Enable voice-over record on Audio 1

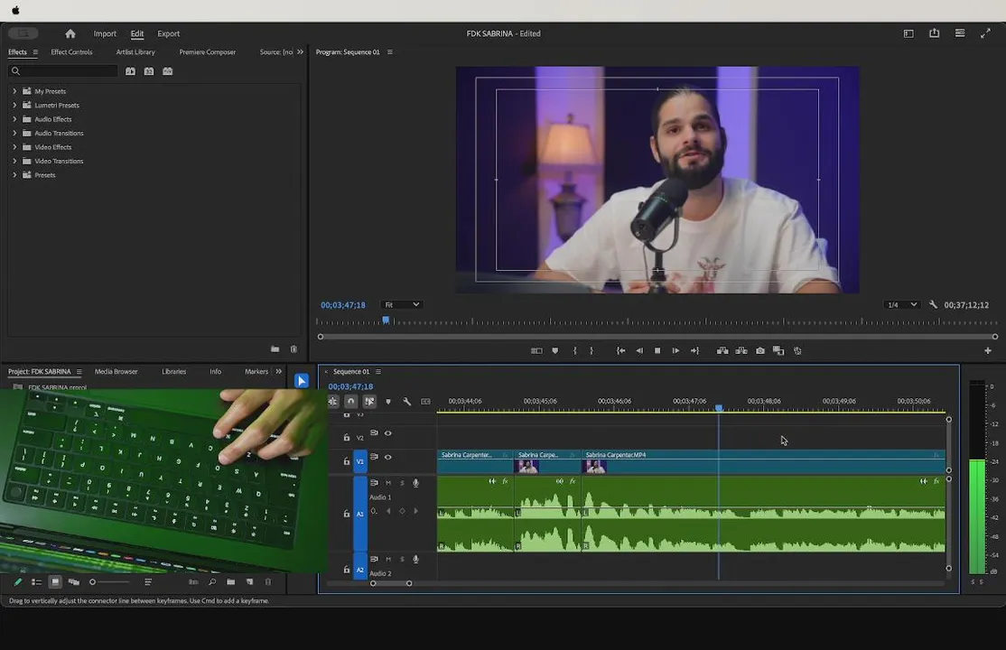[415, 483]
